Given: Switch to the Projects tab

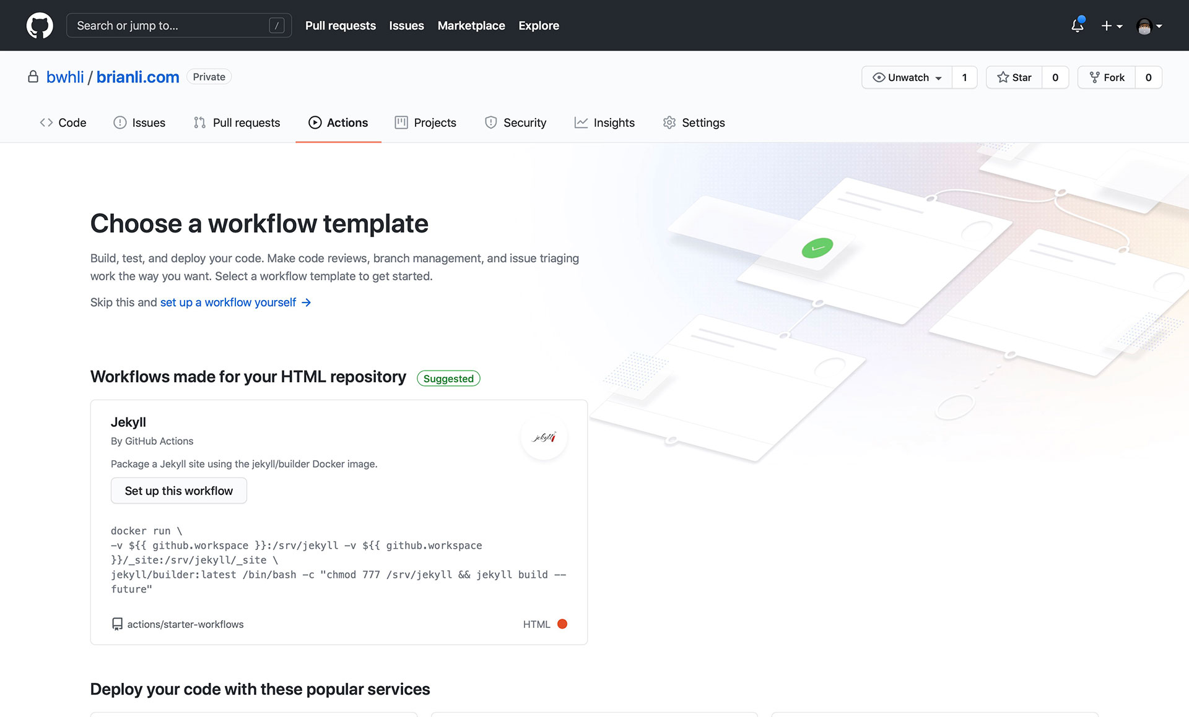Looking at the screenshot, I should pyautogui.click(x=425, y=122).
